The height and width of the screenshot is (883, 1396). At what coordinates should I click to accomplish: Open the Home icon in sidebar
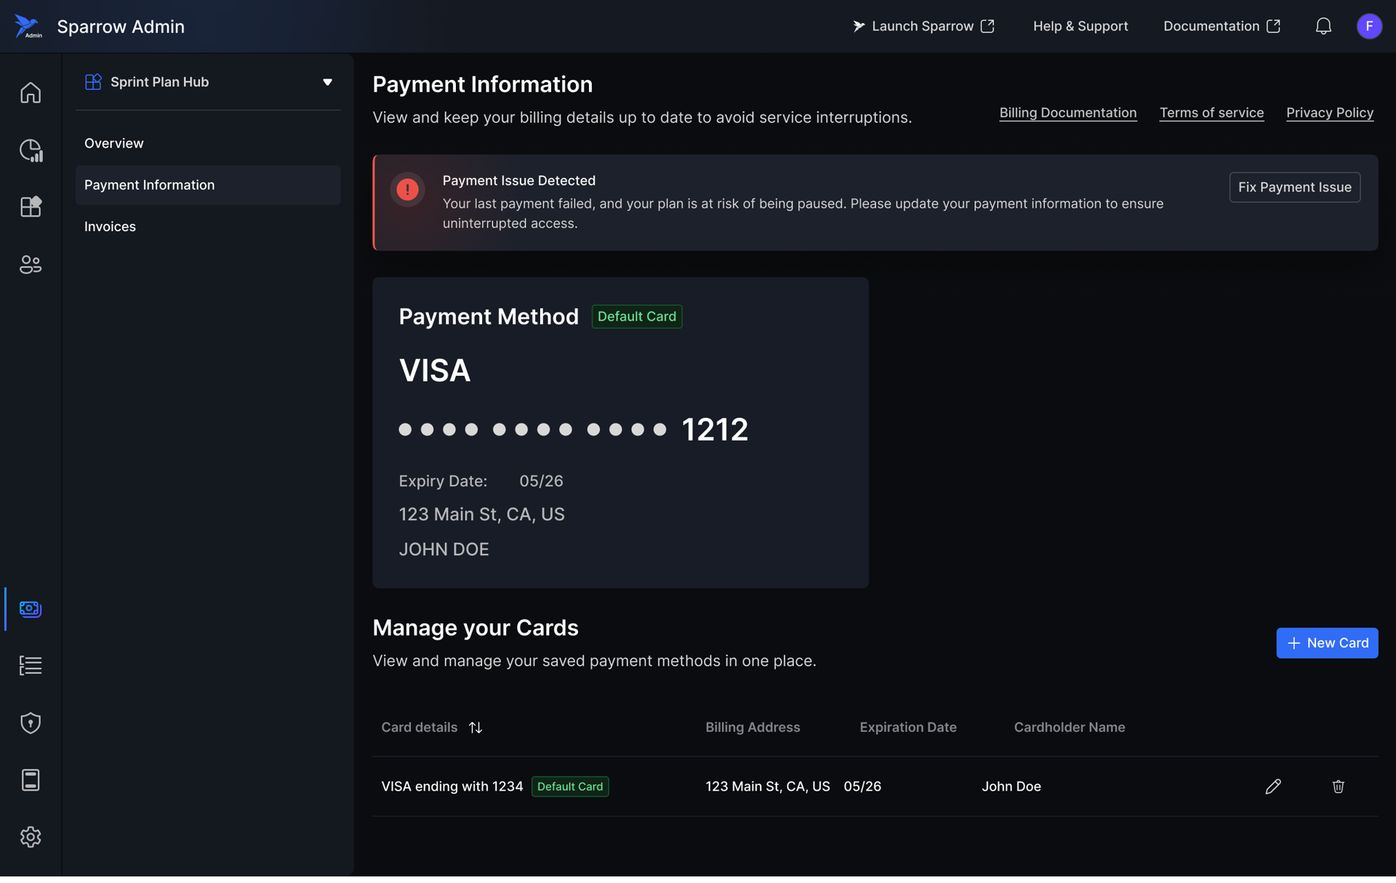click(x=31, y=93)
